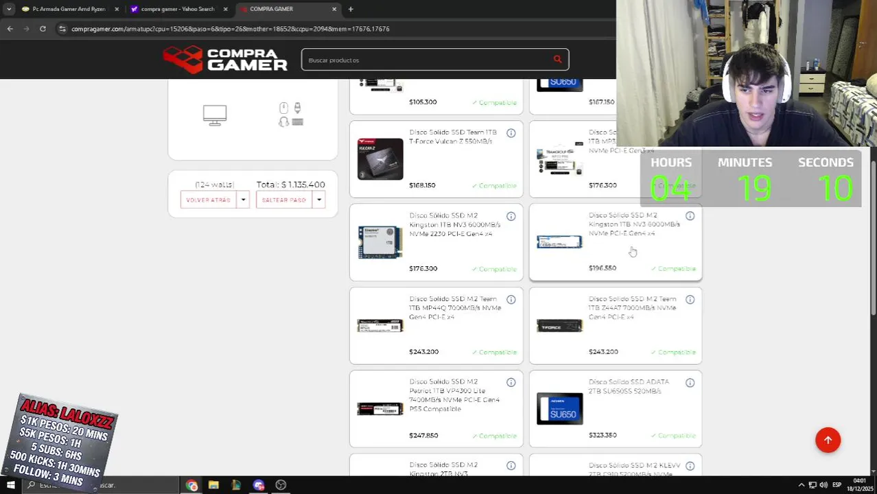Select Team MP44Q 7000MB/s SSD card
This screenshot has height=494, width=877.
coord(436,325)
